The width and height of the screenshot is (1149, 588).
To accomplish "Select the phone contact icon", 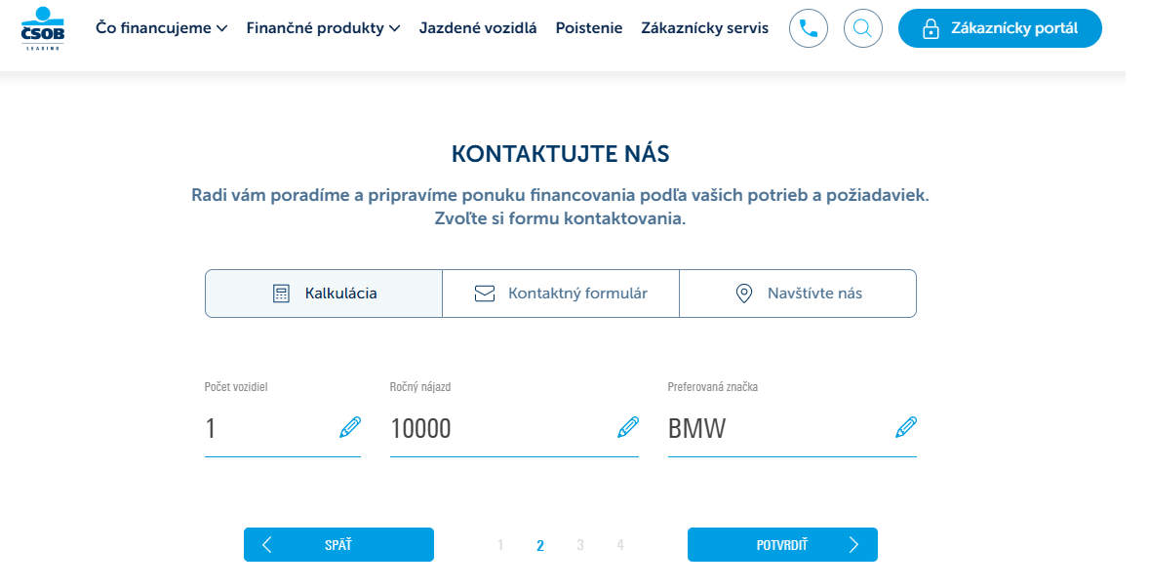I will 808,28.
